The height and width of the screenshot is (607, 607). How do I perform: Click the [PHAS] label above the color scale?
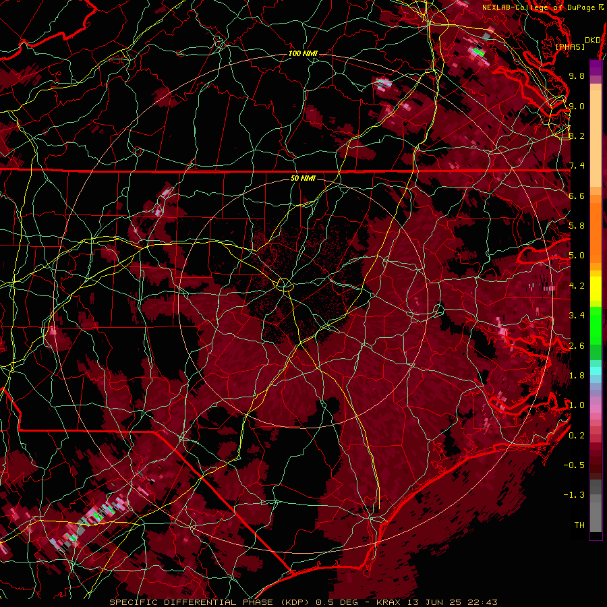[570, 47]
